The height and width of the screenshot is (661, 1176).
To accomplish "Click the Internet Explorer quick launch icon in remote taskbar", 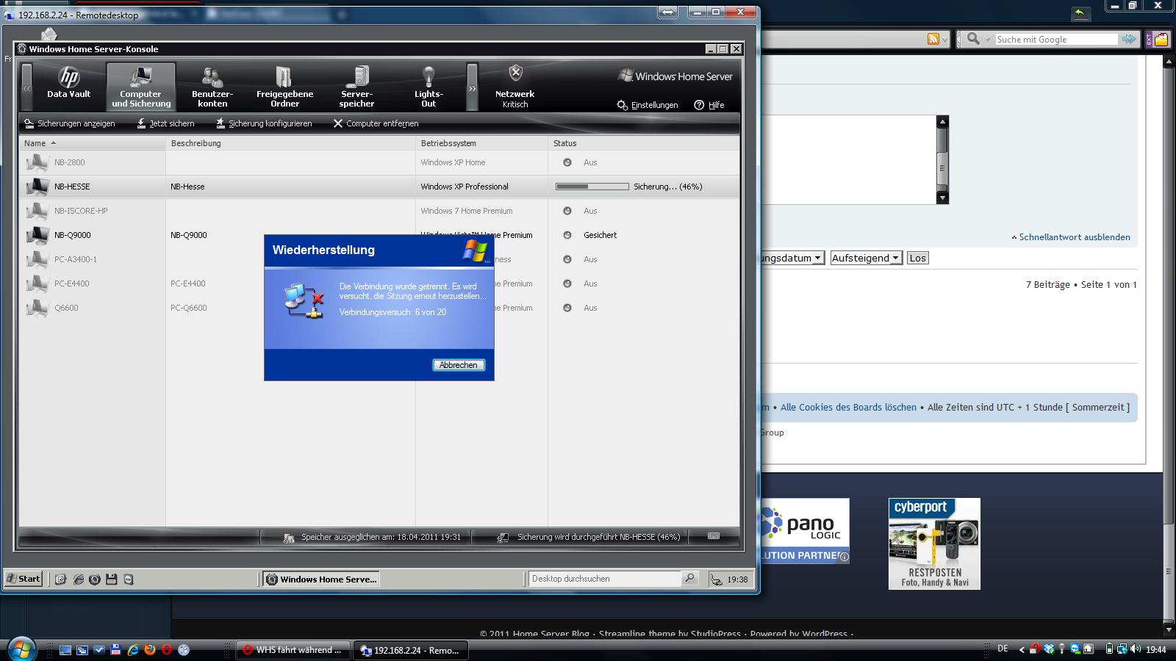I will tap(78, 579).
